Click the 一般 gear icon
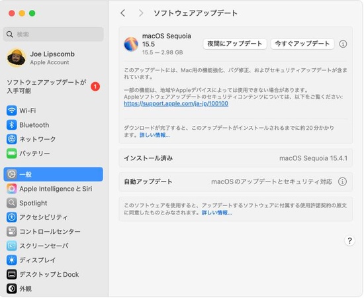The image size is (364, 298). [12, 174]
